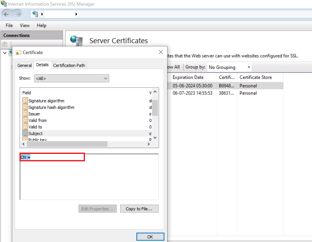Click the Valid from field icon
This screenshot has height=242, width=312.
25,120
